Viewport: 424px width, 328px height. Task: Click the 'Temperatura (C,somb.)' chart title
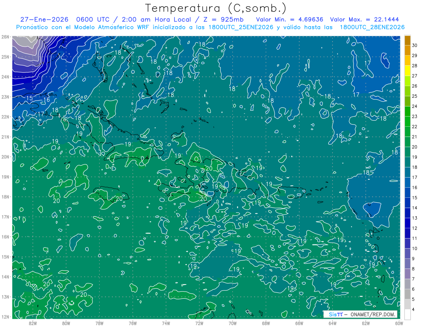click(216, 8)
